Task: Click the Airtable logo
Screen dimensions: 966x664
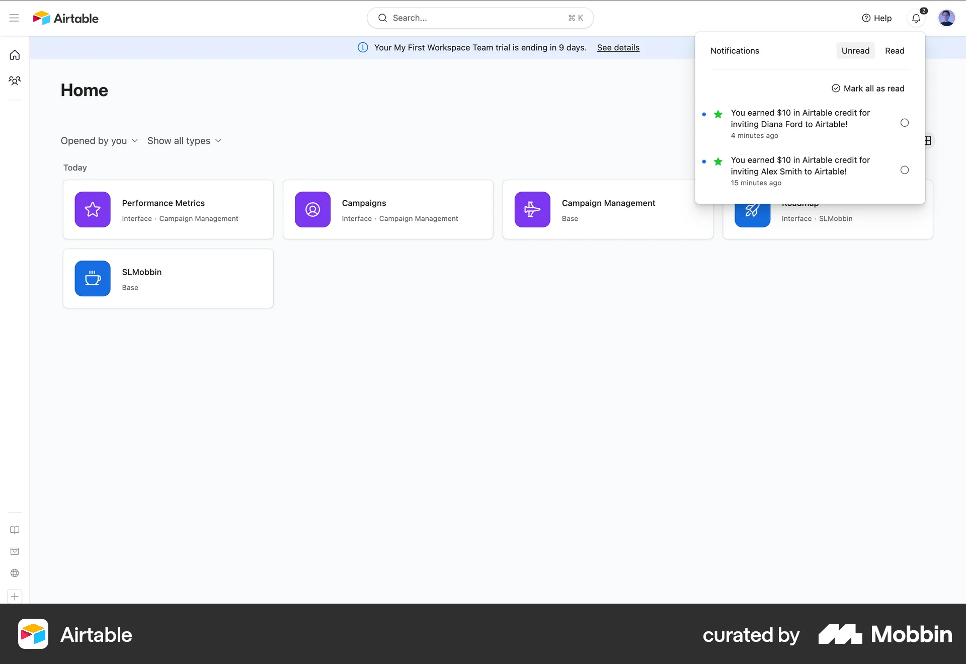Action: [x=65, y=18]
